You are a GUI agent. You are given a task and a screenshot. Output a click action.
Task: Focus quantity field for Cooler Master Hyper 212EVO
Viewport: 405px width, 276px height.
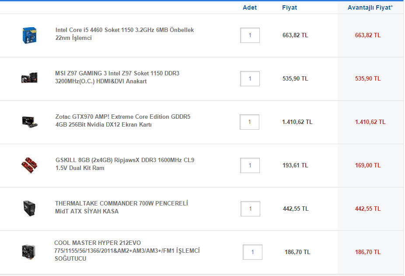click(252, 252)
